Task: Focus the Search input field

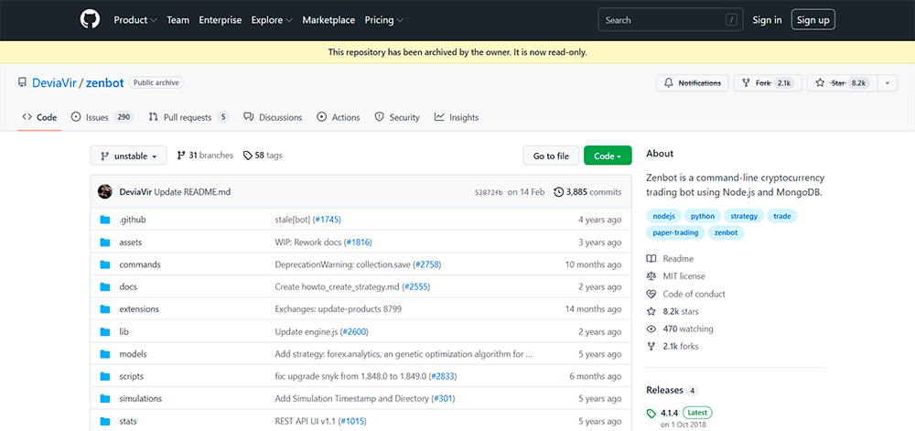Action: [670, 20]
